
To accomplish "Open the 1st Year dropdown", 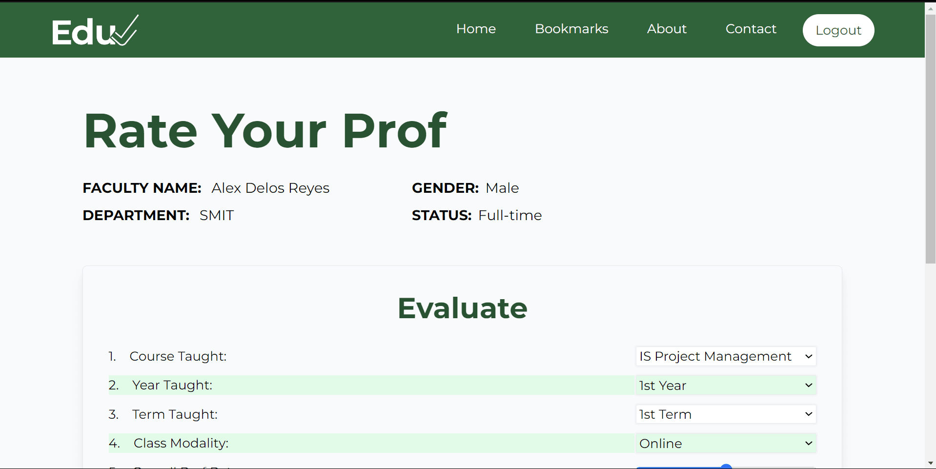I will (725, 385).
